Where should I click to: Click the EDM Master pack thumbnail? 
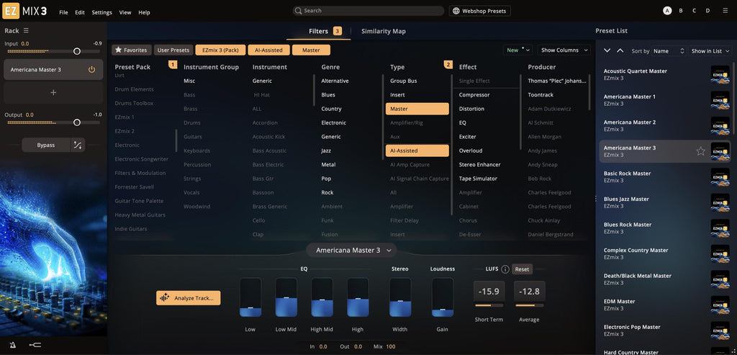[x=720, y=305]
